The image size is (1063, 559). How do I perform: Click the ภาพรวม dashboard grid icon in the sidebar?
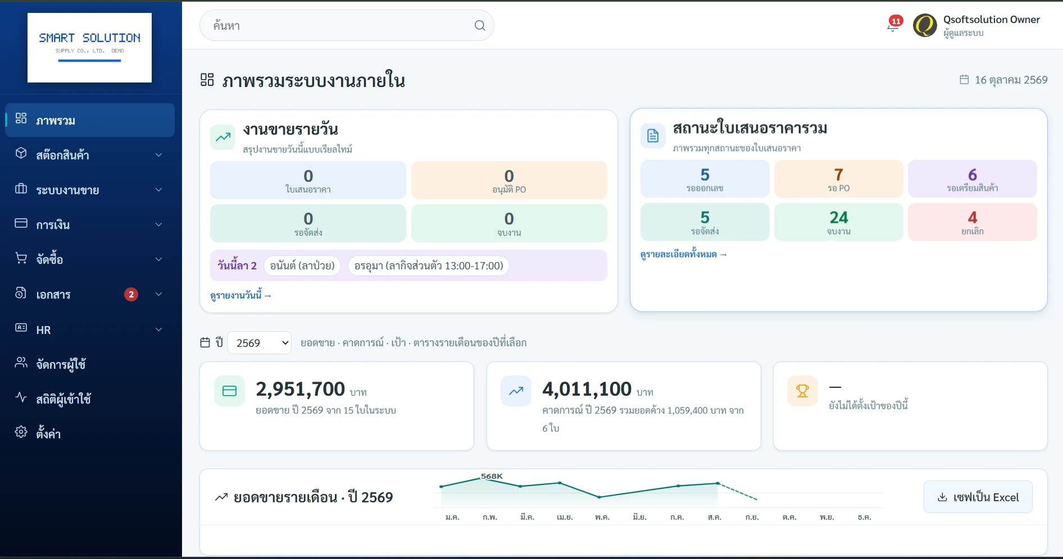coord(21,118)
